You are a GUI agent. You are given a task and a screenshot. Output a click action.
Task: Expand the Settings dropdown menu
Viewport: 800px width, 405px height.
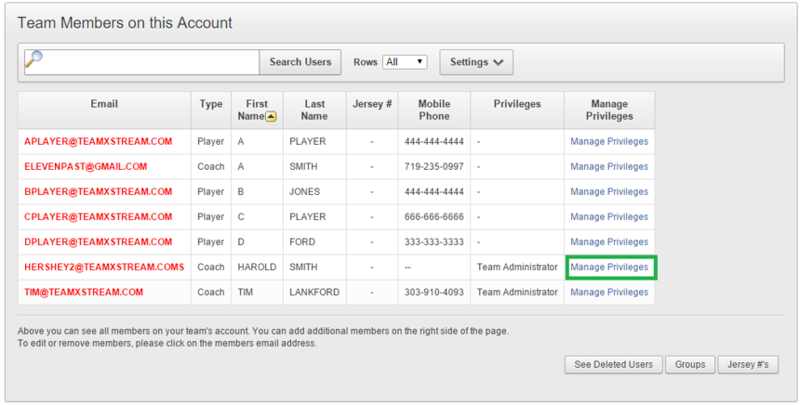tap(476, 62)
